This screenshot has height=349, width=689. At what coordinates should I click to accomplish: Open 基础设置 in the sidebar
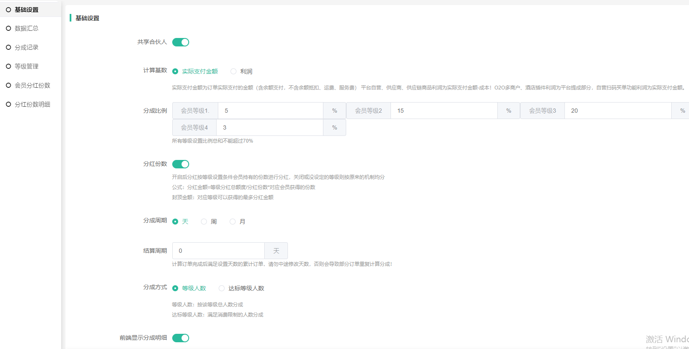[26, 10]
